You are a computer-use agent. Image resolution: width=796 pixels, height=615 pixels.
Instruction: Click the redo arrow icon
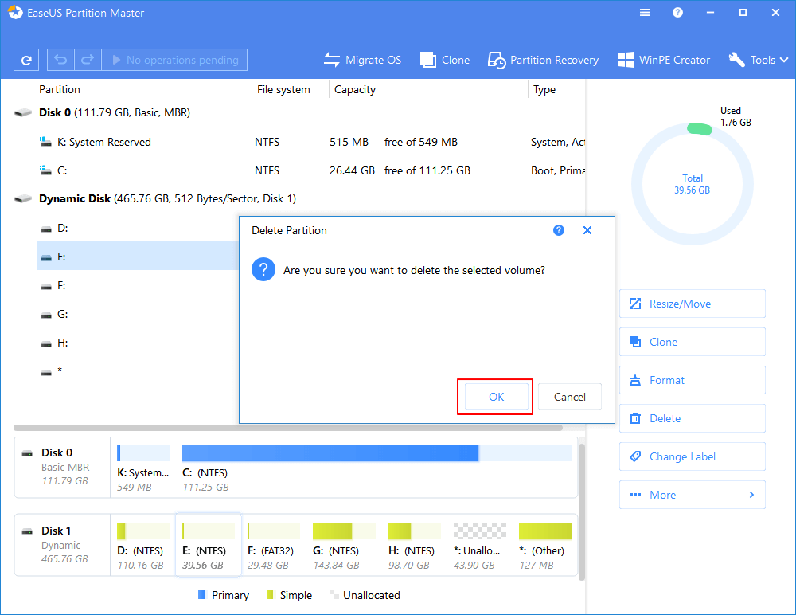coord(88,60)
